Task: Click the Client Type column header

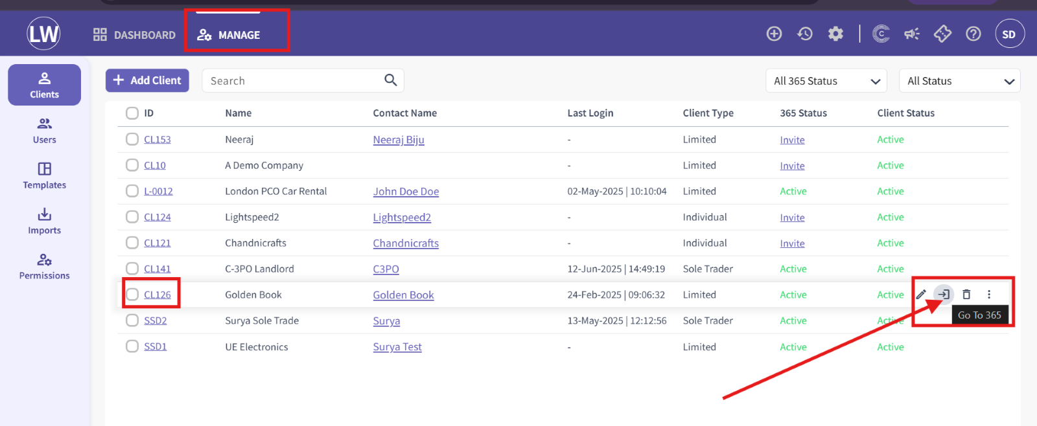Action: pyautogui.click(x=708, y=113)
